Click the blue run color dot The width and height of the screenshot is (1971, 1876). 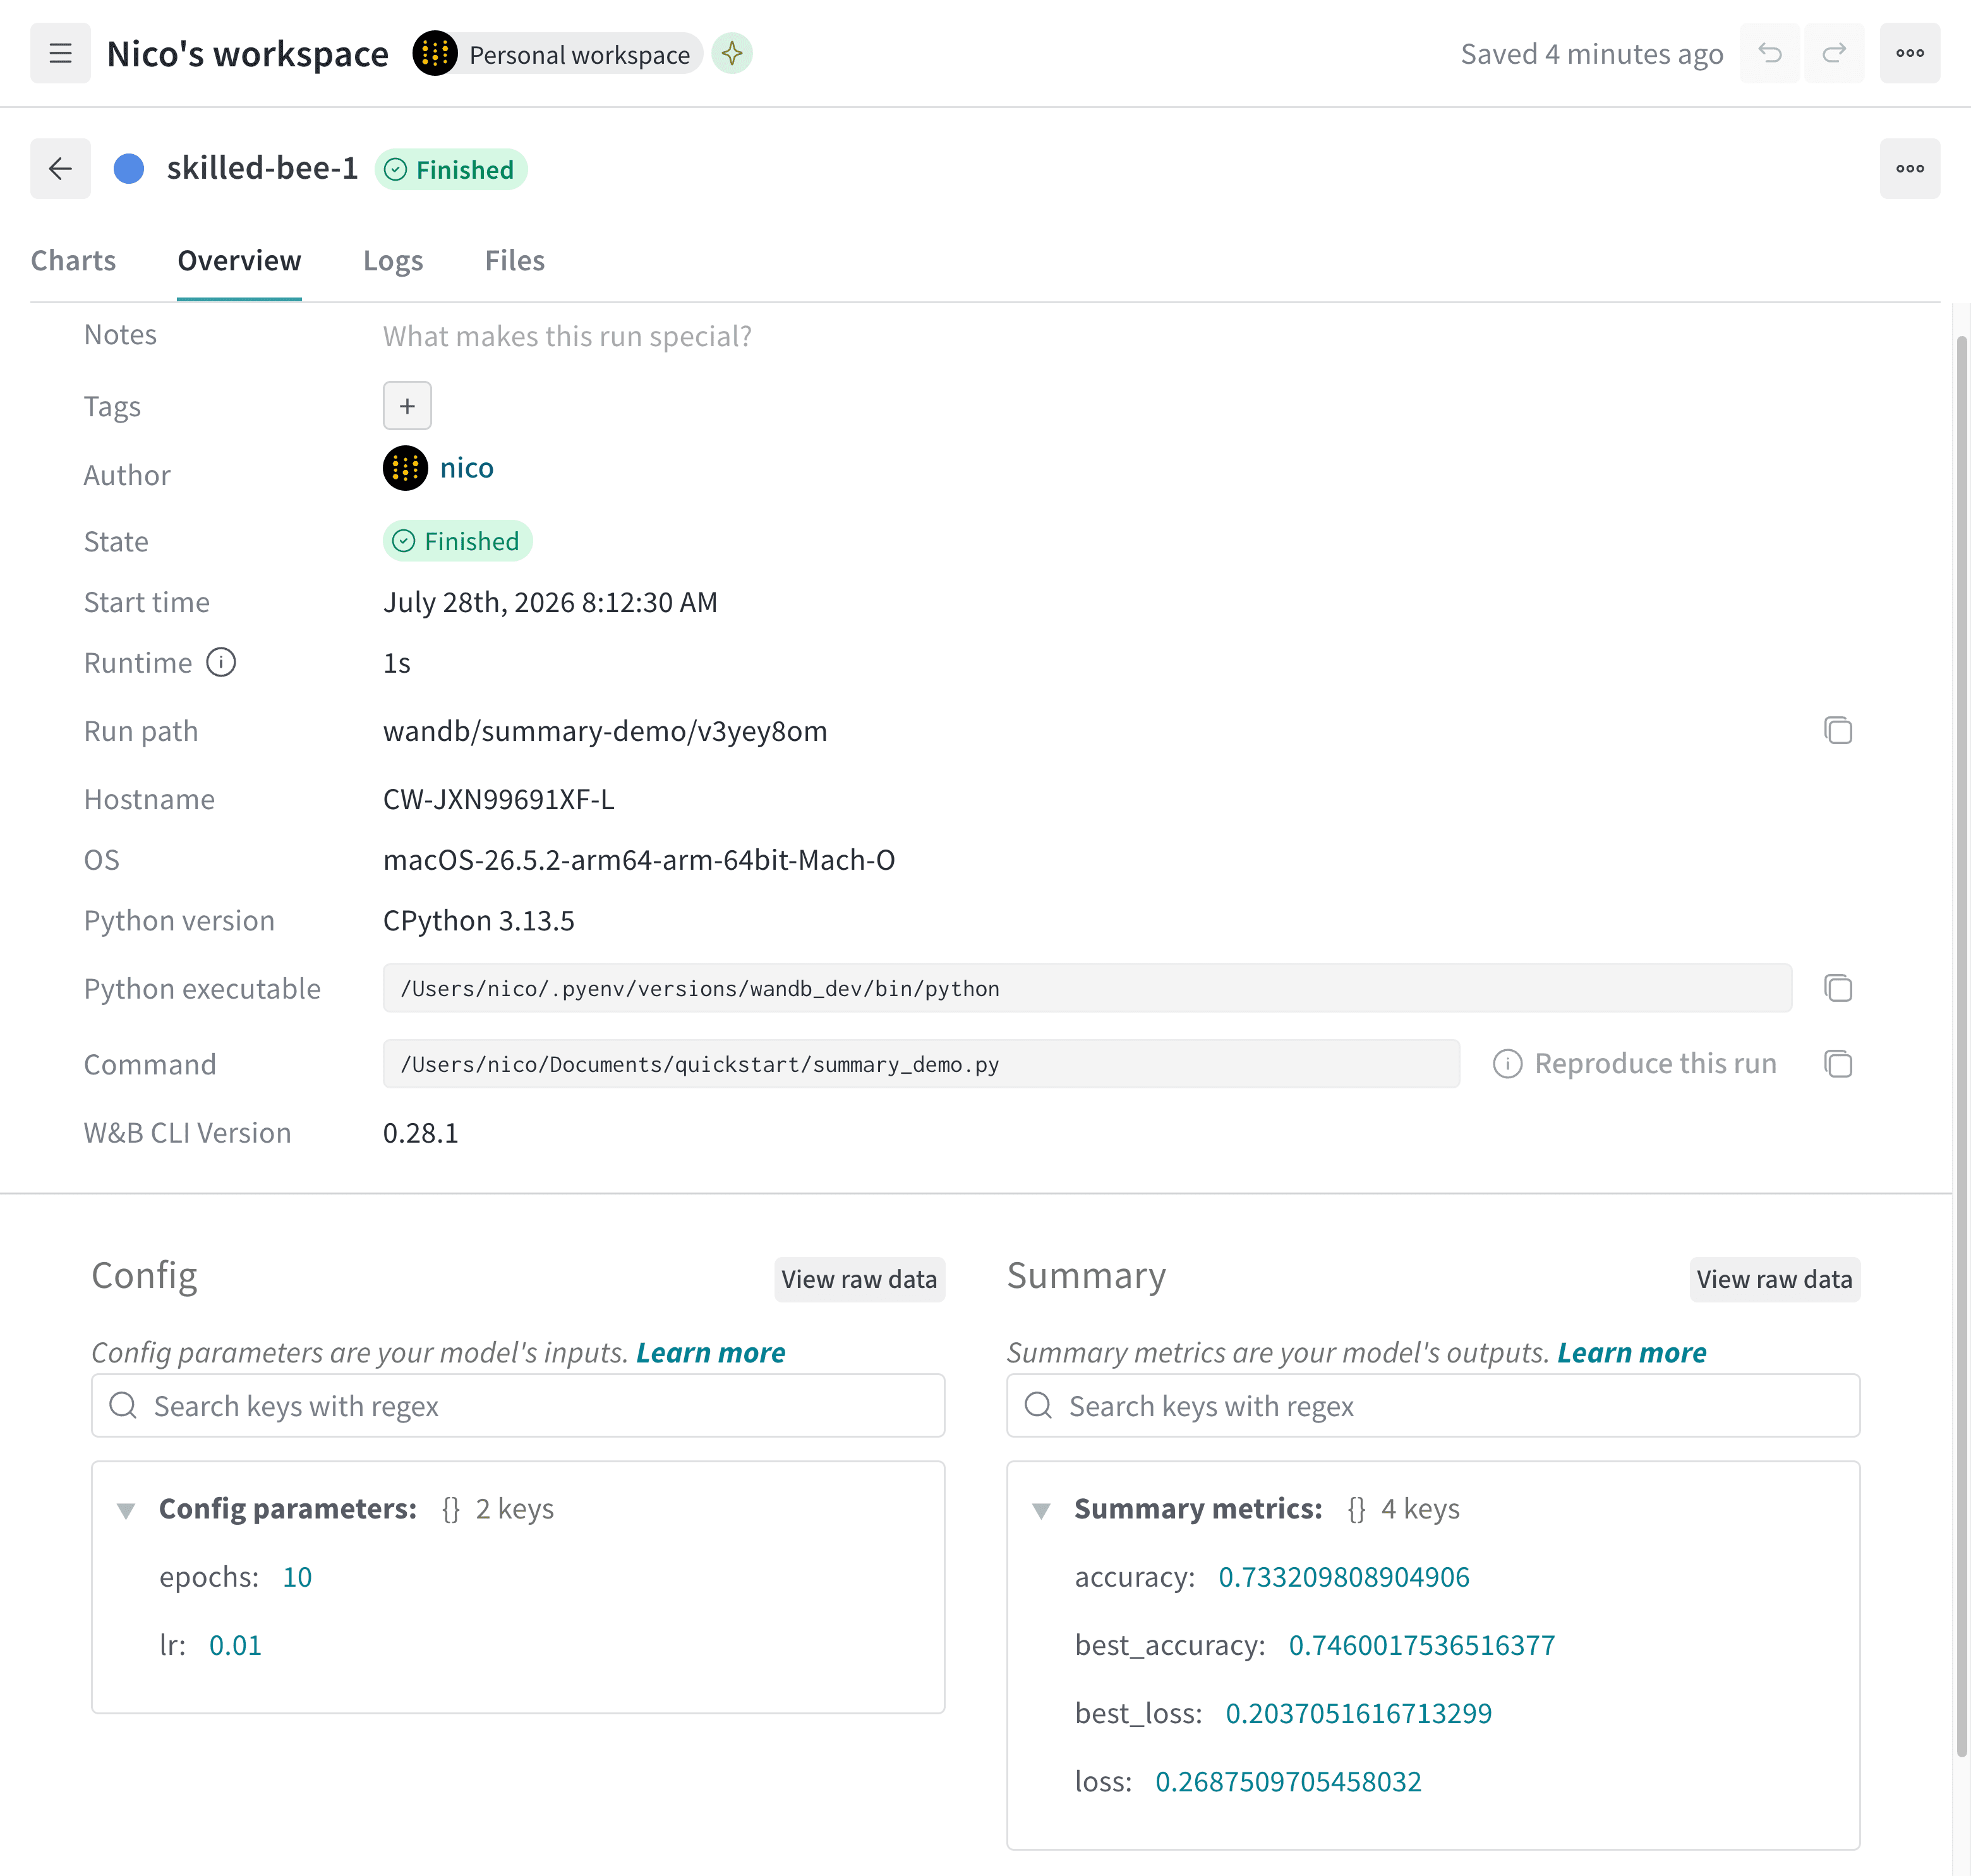129,168
